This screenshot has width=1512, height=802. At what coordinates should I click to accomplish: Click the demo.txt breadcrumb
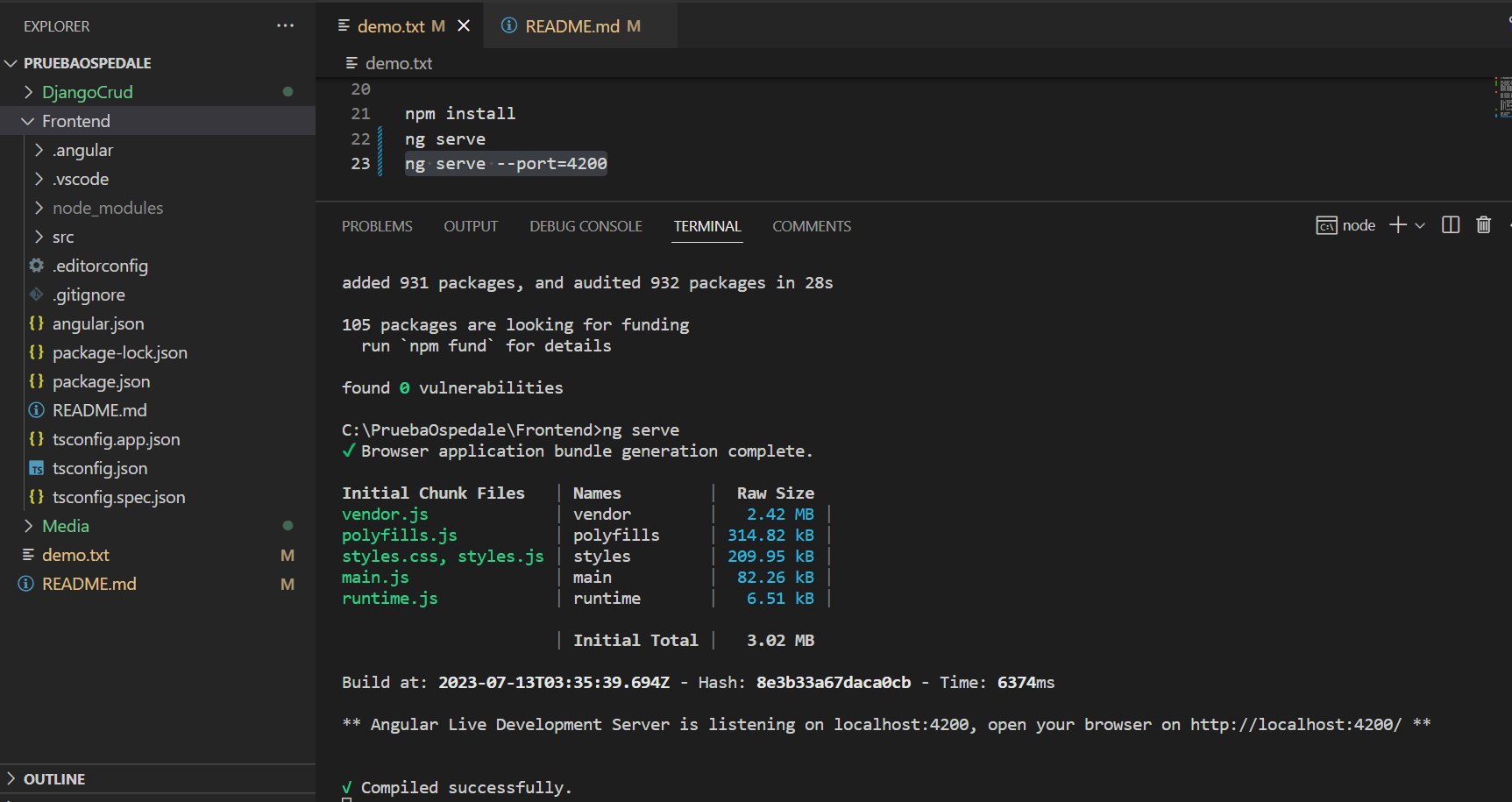click(x=399, y=63)
